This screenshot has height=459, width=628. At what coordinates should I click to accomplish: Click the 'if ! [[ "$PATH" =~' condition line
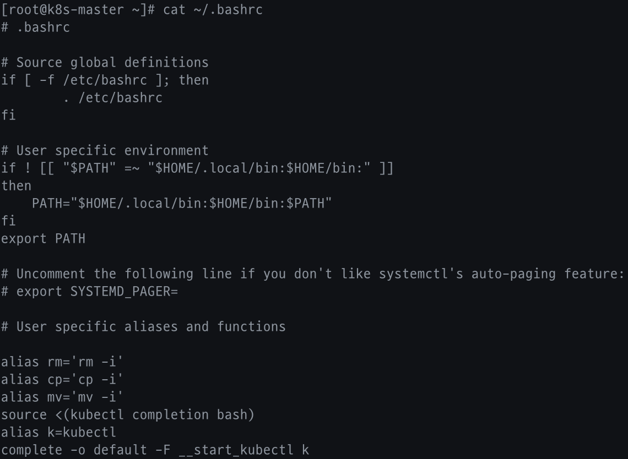(x=197, y=168)
